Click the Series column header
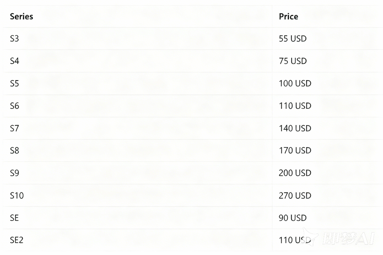This screenshot has height=255, width=383. 22,16
